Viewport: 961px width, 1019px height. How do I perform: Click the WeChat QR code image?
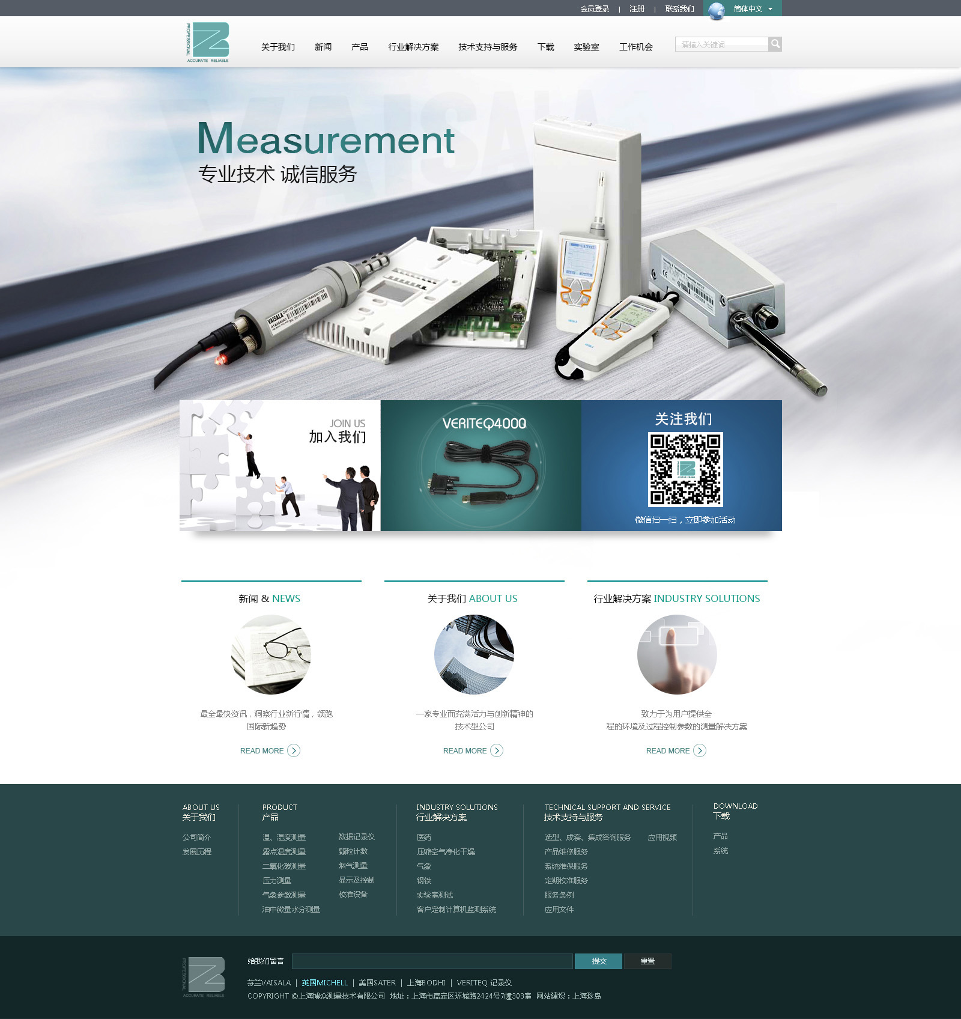[685, 469]
